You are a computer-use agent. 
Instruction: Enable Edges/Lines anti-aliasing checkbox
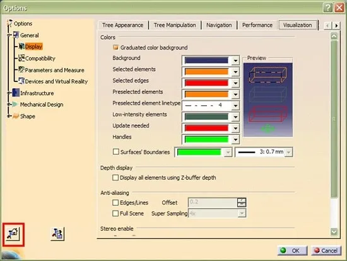pos(115,202)
